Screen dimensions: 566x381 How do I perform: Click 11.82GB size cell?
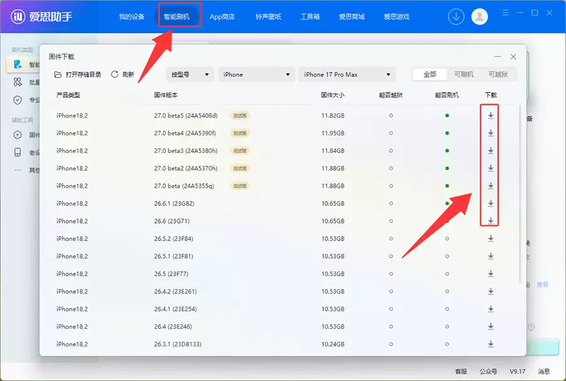(x=333, y=116)
